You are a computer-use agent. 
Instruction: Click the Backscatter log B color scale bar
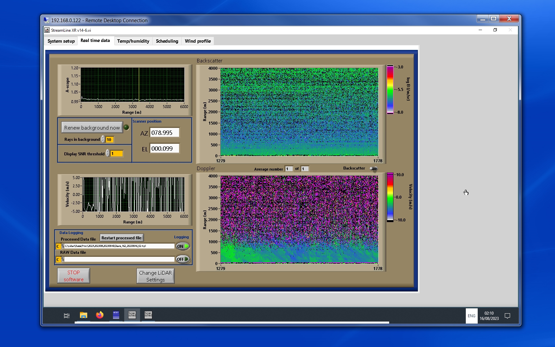point(390,90)
